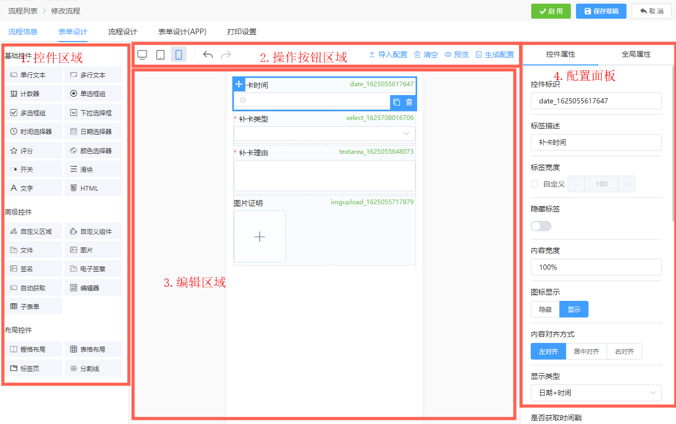Switch to tablet preview icon
This screenshot has width=676, height=424.
(x=160, y=55)
